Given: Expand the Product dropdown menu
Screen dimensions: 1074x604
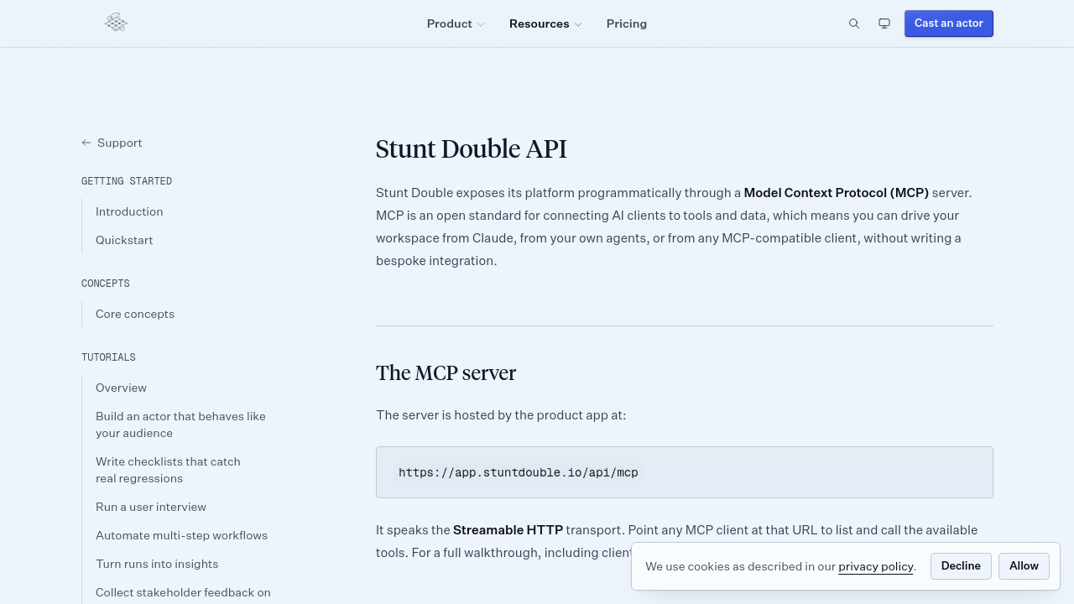Looking at the screenshot, I should point(456,23).
